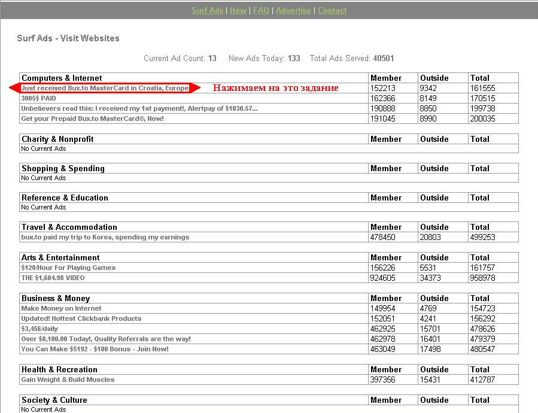Open the How navigation link

pyautogui.click(x=238, y=10)
